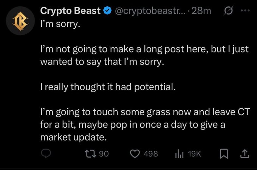Click the Crypto Beast display name
Screen dimensions: 257x170
tap(70, 11)
